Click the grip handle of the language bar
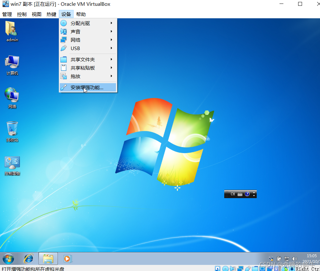 coord(227,194)
